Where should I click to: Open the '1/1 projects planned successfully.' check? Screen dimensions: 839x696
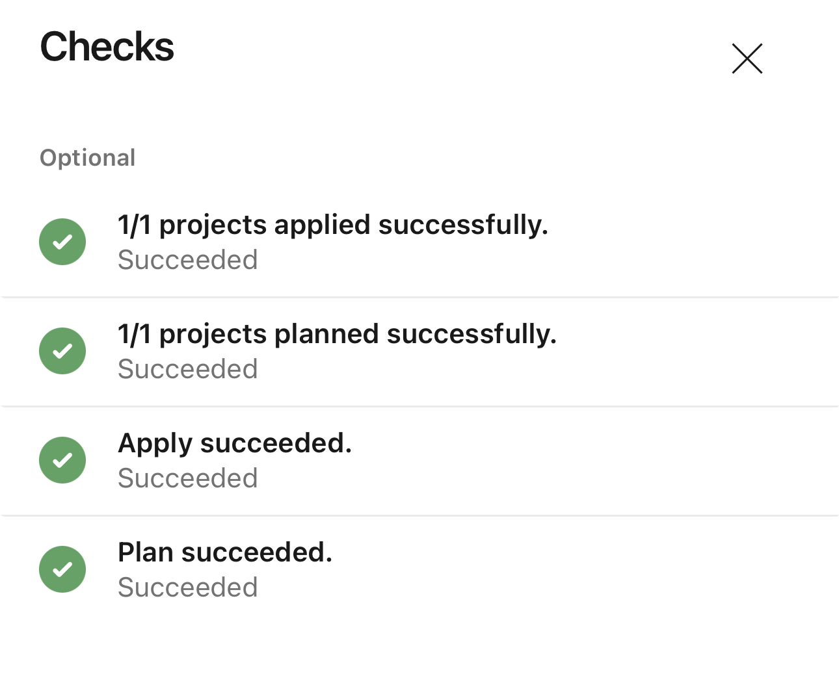click(337, 334)
